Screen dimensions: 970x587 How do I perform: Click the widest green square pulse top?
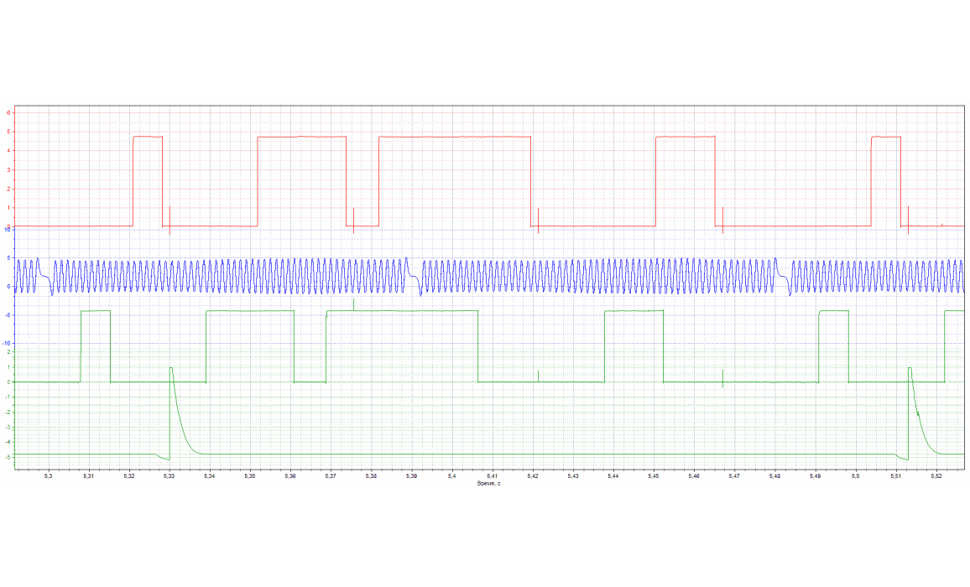click(401, 311)
